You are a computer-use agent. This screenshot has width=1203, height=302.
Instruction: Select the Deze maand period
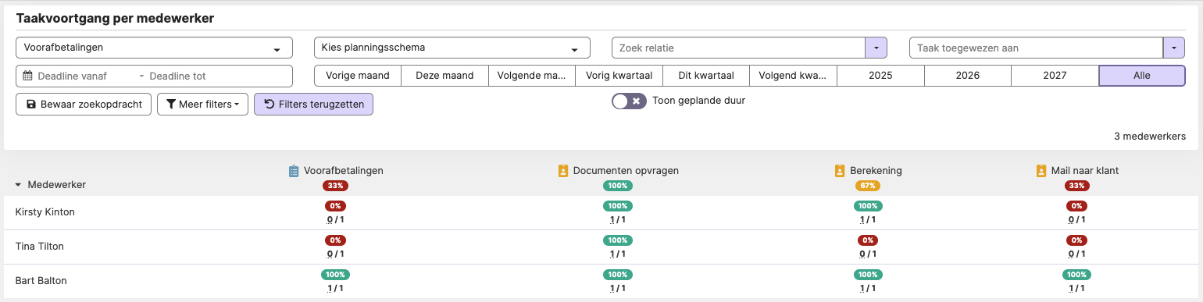(444, 76)
